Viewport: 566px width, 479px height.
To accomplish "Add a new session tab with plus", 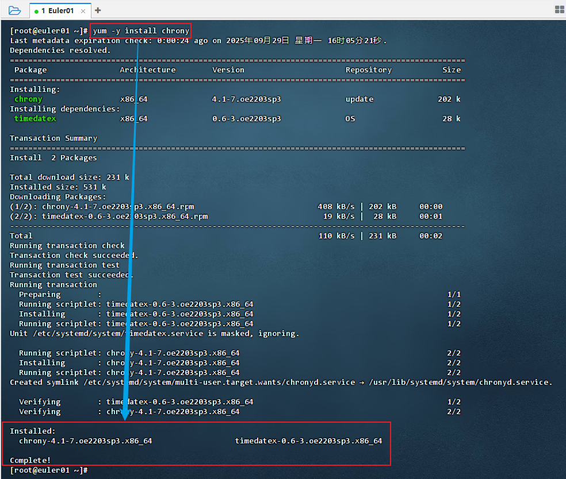I will 97,10.
